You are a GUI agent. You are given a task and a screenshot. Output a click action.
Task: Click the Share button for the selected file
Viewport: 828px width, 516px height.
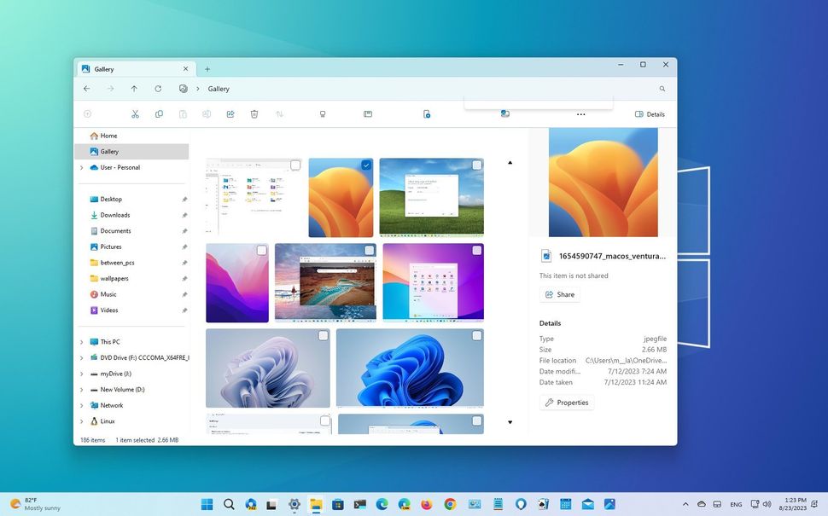point(560,293)
